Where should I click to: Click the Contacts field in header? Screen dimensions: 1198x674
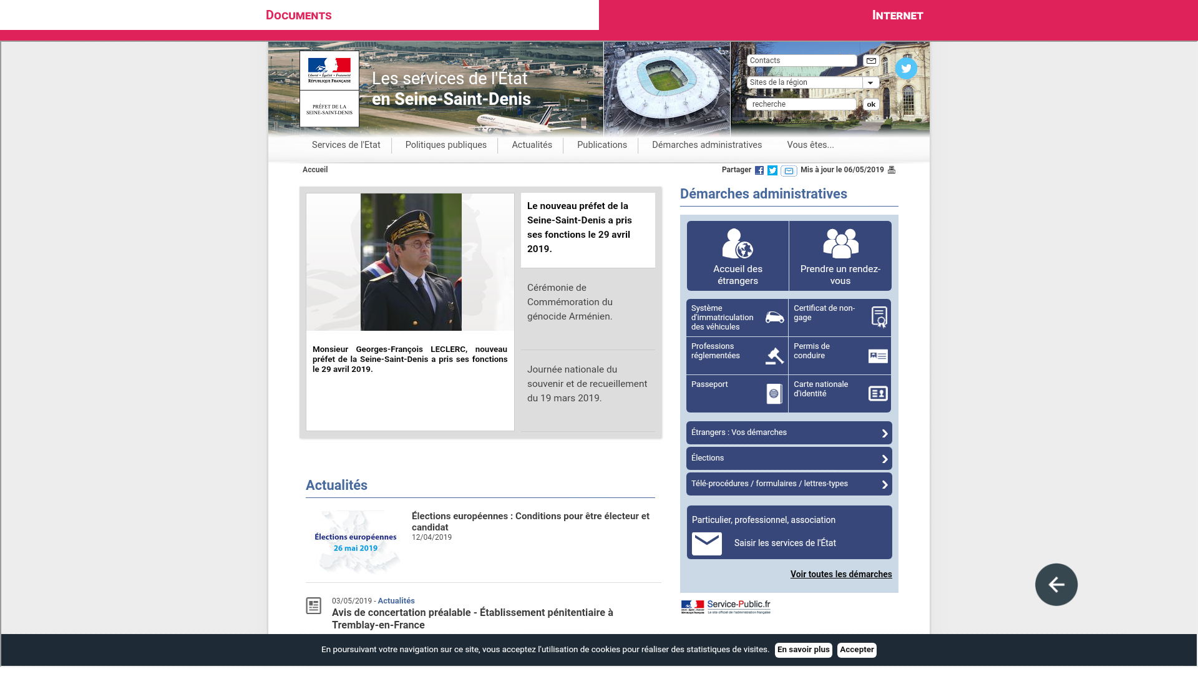(802, 61)
